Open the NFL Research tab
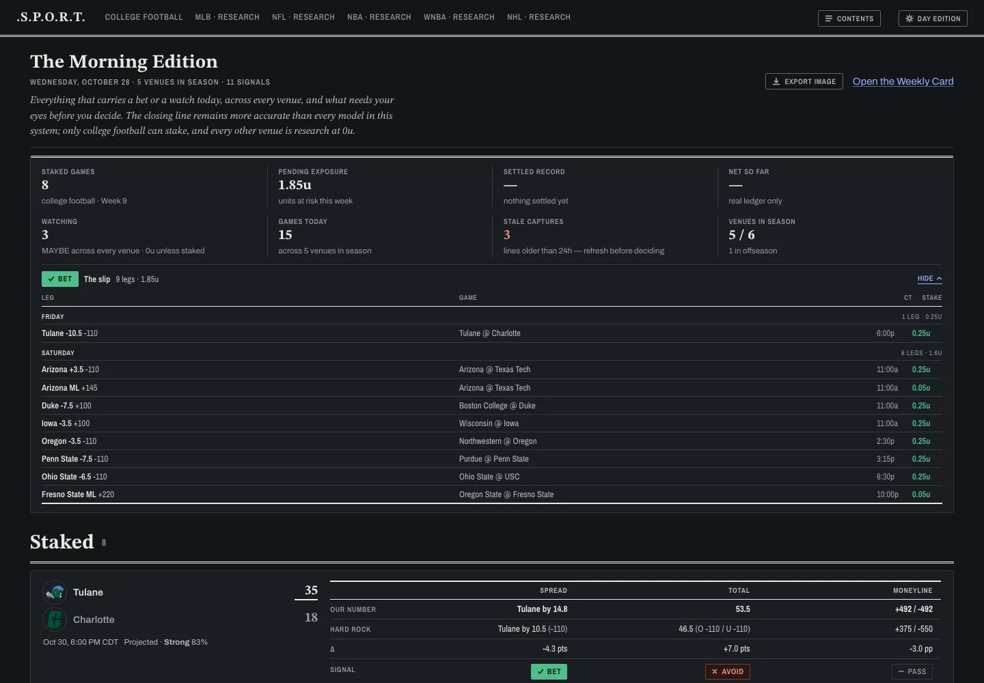Screen dimensions: 984x683 click(303, 17)
